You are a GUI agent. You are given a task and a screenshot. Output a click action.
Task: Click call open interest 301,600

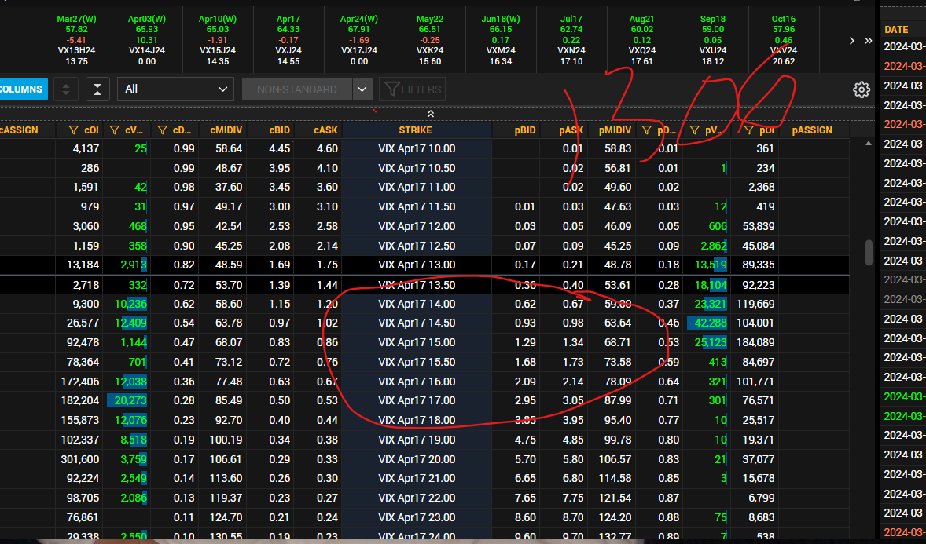pos(79,460)
